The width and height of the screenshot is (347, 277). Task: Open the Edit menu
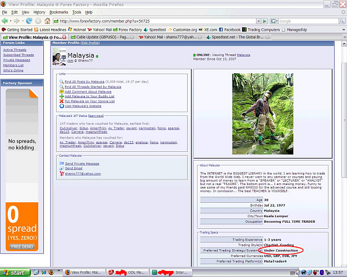click(x=14, y=12)
